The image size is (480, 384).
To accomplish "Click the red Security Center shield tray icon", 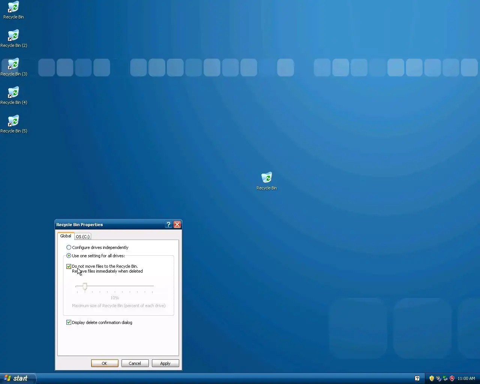I will tap(452, 378).
